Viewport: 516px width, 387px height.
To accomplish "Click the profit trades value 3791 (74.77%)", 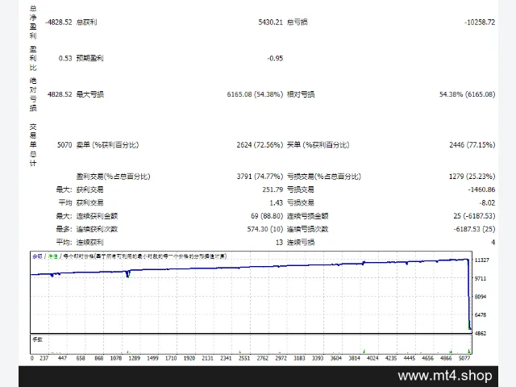I will coord(260,177).
